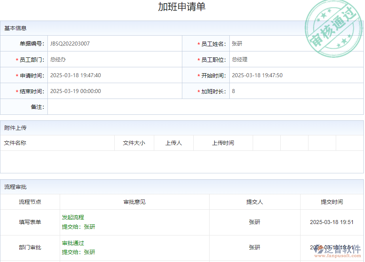Expand the 附件上传 section header
This screenshot has height=262, width=365.
(x=16, y=128)
